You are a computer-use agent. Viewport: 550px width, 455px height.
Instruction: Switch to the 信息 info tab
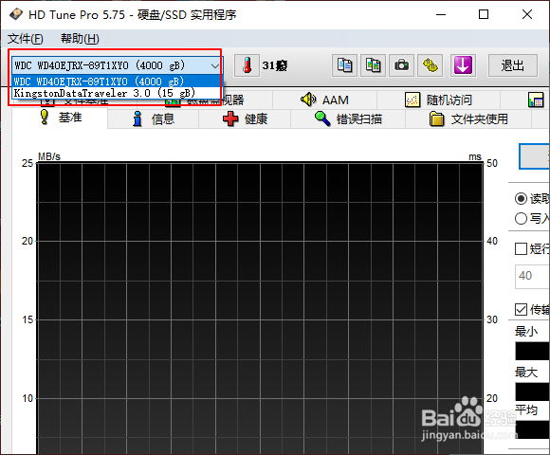(154, 119)
